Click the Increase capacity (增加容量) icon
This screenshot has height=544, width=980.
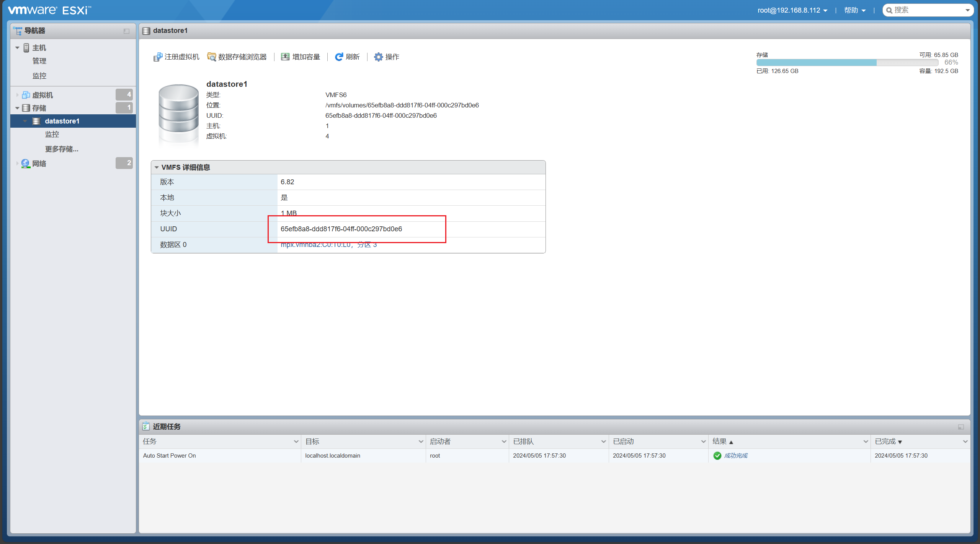(x=285, y=57)
